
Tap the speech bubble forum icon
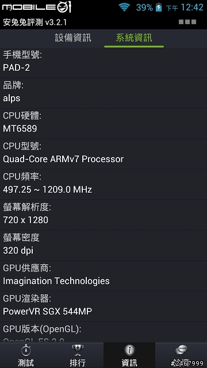click(181, 351)
